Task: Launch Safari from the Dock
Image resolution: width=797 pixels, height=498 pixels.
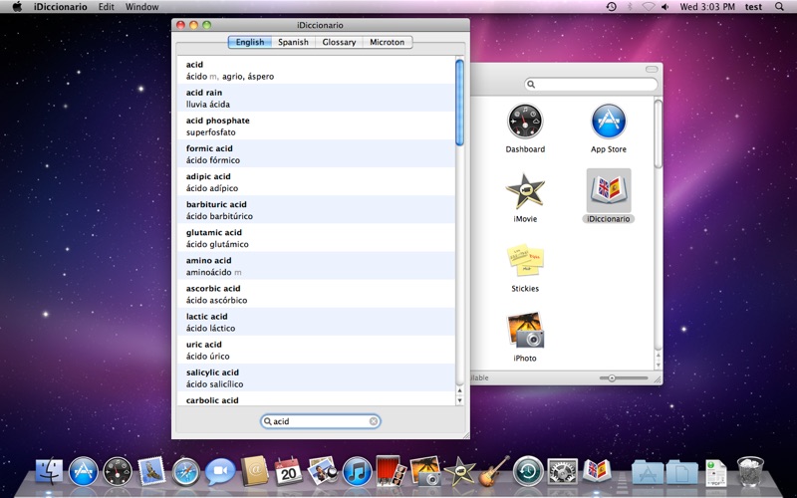Action: (x=186, y=471)
